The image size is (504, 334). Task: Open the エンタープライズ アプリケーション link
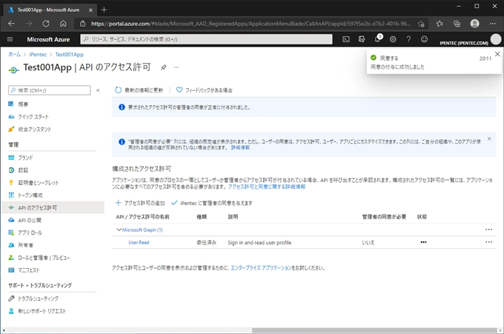[261, 268]
